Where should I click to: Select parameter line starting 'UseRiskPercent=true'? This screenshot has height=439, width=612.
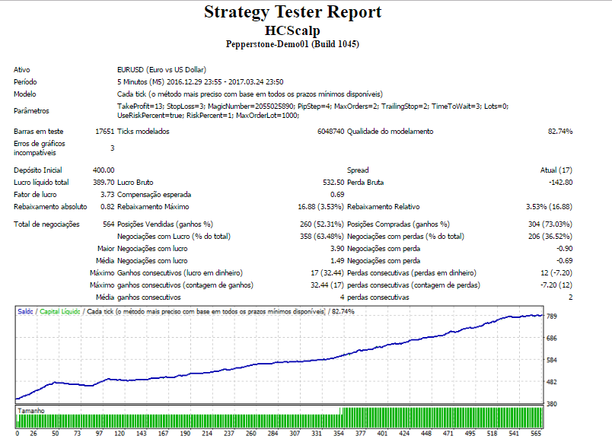208,116
